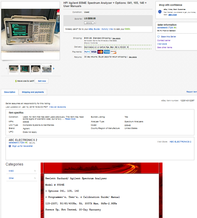Click the Discover payment icon
Screen dimensions: 197x218
[x=113, y=52]
